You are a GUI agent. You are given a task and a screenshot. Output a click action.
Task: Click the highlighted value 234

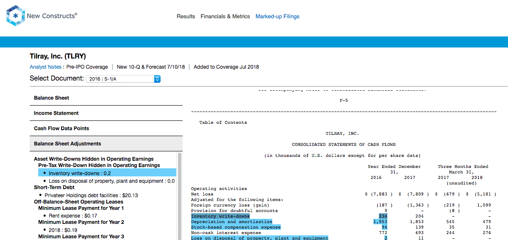point(383,216)
